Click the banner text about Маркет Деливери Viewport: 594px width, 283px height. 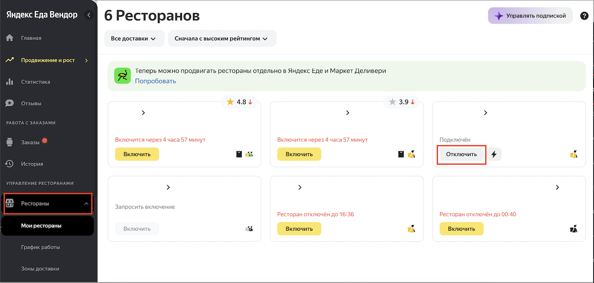pos(260,71)
